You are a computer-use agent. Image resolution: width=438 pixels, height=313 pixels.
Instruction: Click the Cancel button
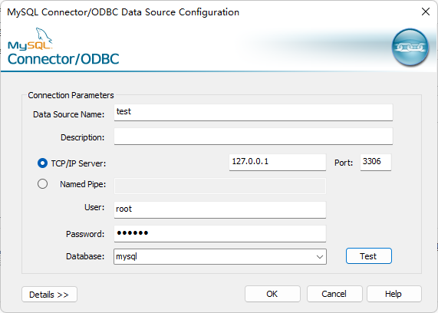[x=334, y=294]
